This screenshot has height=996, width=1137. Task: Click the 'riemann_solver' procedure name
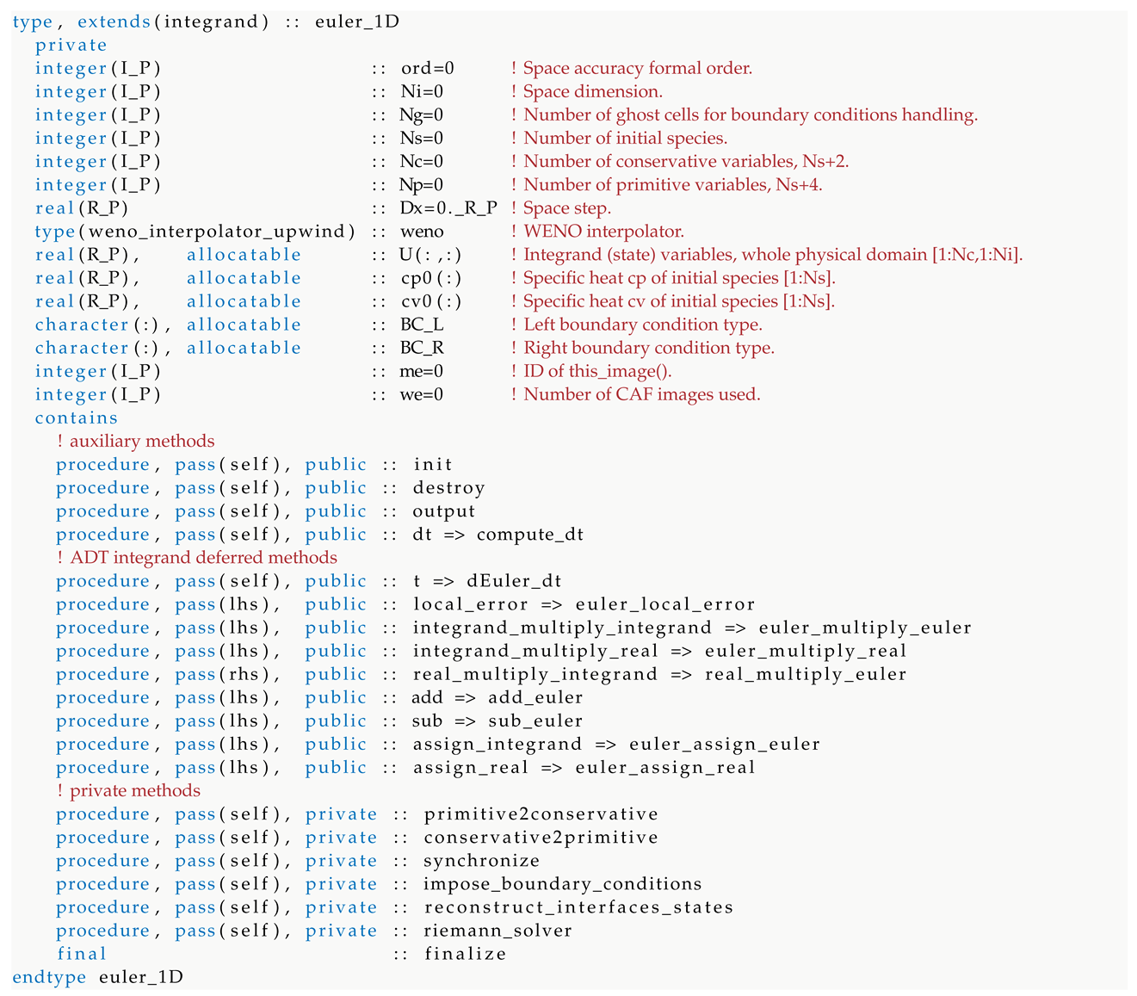point(497,931)
